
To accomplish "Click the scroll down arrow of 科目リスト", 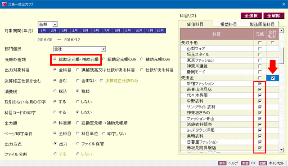I will 281,150.
